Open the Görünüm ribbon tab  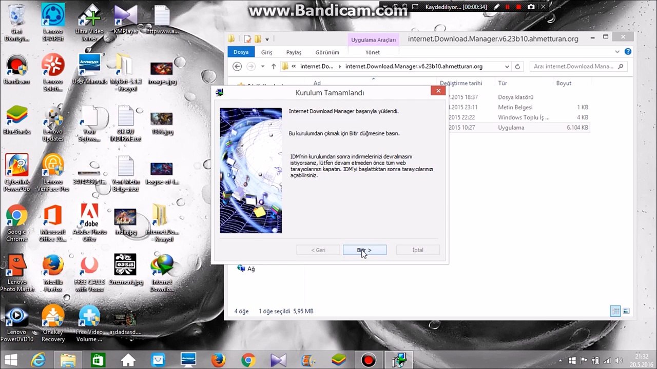327,52
